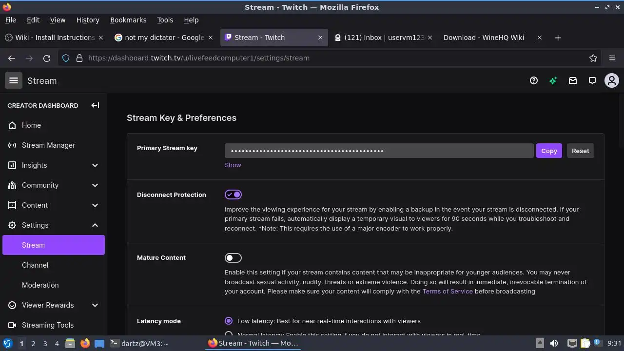Image resolution: width=624 pixels, height=351 pixels.
Task: Open the Twitch notifications inbox icon
Action: 573,80
